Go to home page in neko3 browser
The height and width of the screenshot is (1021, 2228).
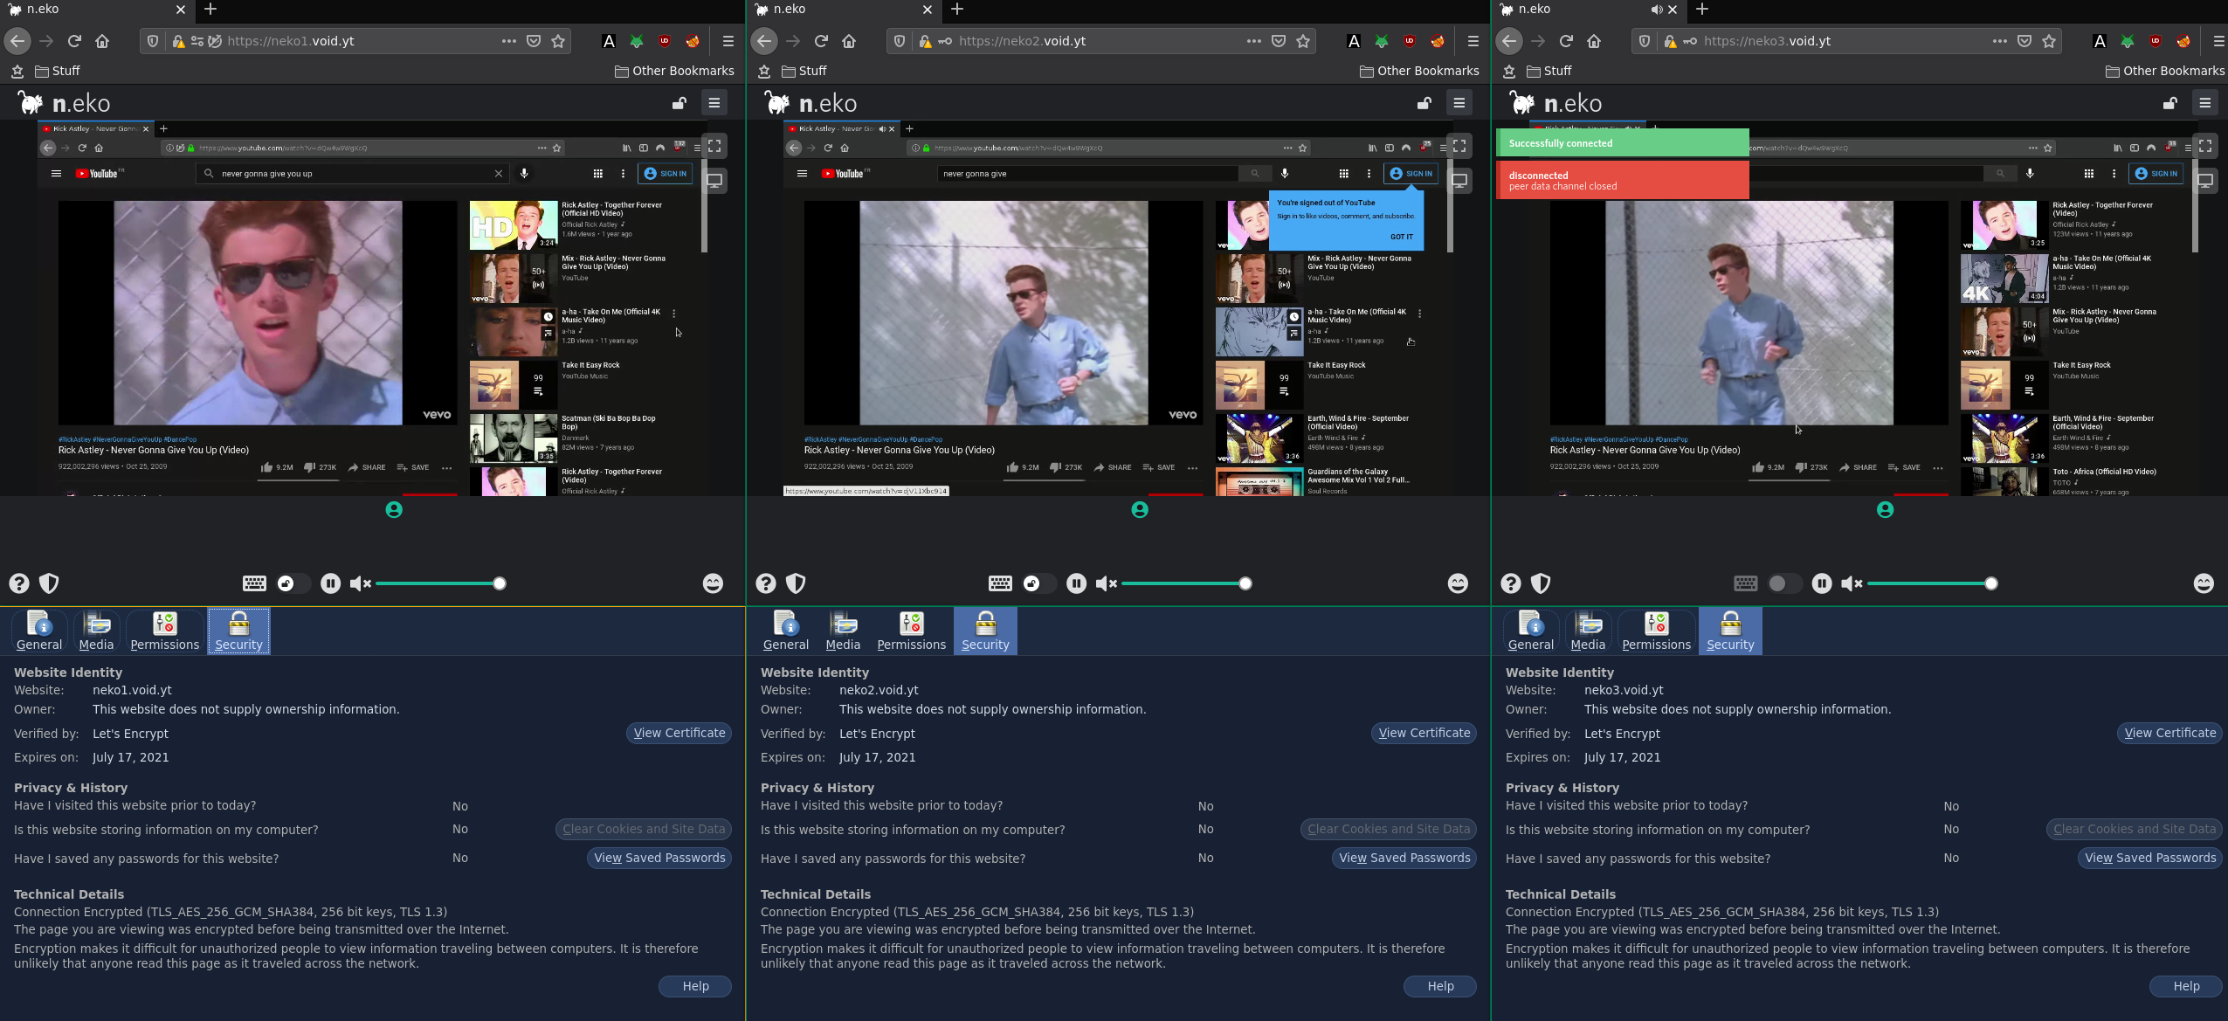tap(1594, 41)
